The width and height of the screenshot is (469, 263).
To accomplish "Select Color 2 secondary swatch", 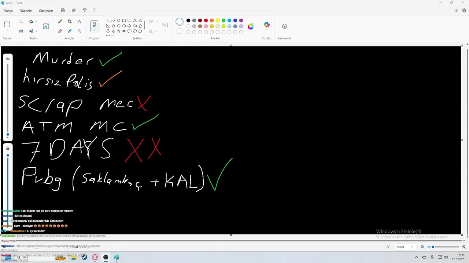I will coord(180,31).
